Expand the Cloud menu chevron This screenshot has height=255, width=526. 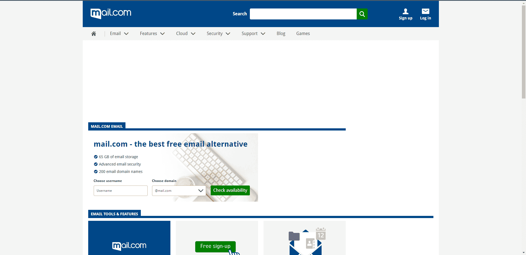tap(193, 34)
